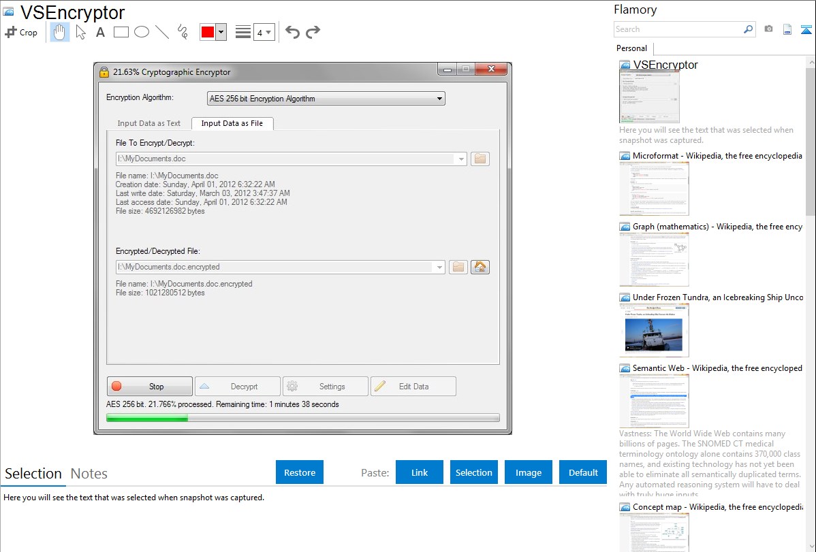Viewport: 816px width, 552px height.
Task: Open the Personal tab
Action: [631, 48]
